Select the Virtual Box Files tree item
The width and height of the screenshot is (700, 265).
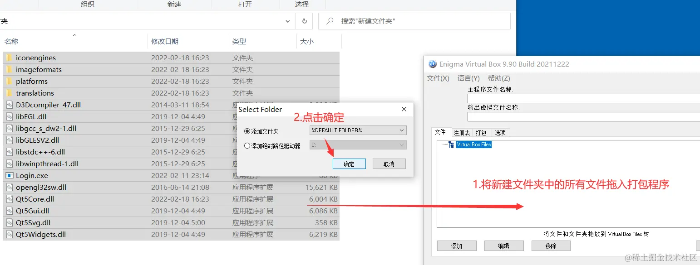474,145
